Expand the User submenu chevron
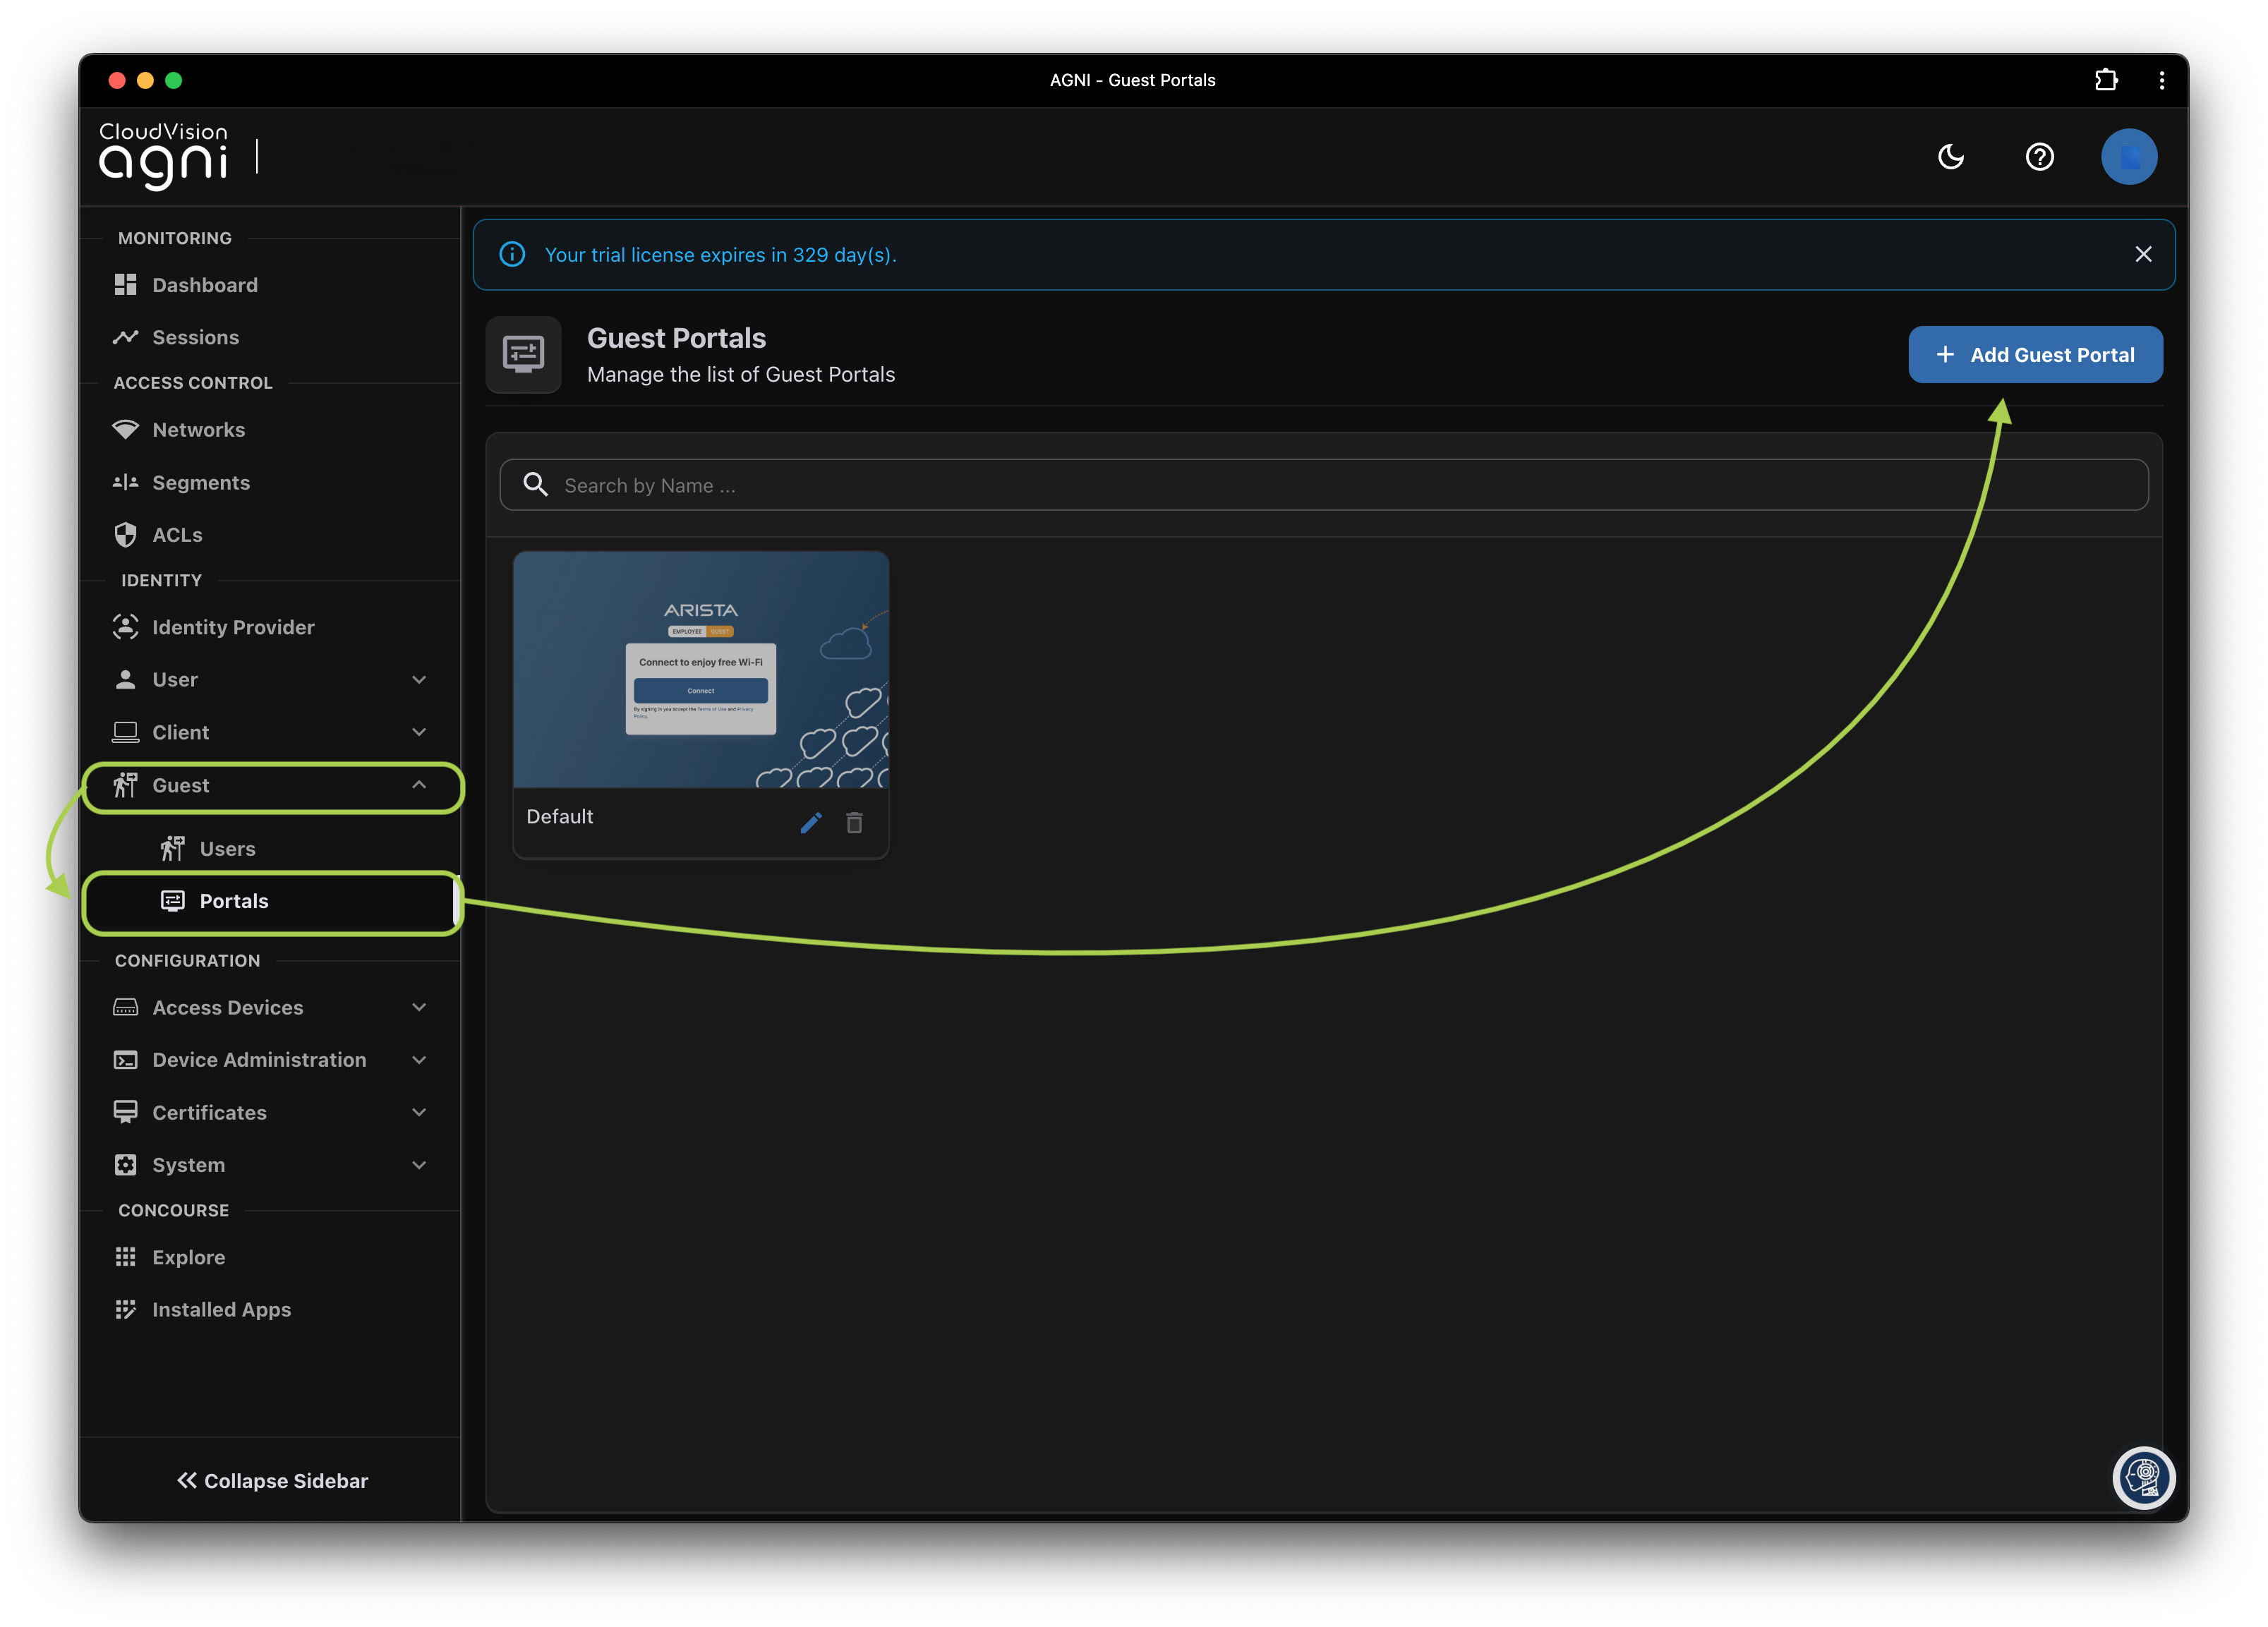This screenshot has width=2268, height=1627. 419,680
